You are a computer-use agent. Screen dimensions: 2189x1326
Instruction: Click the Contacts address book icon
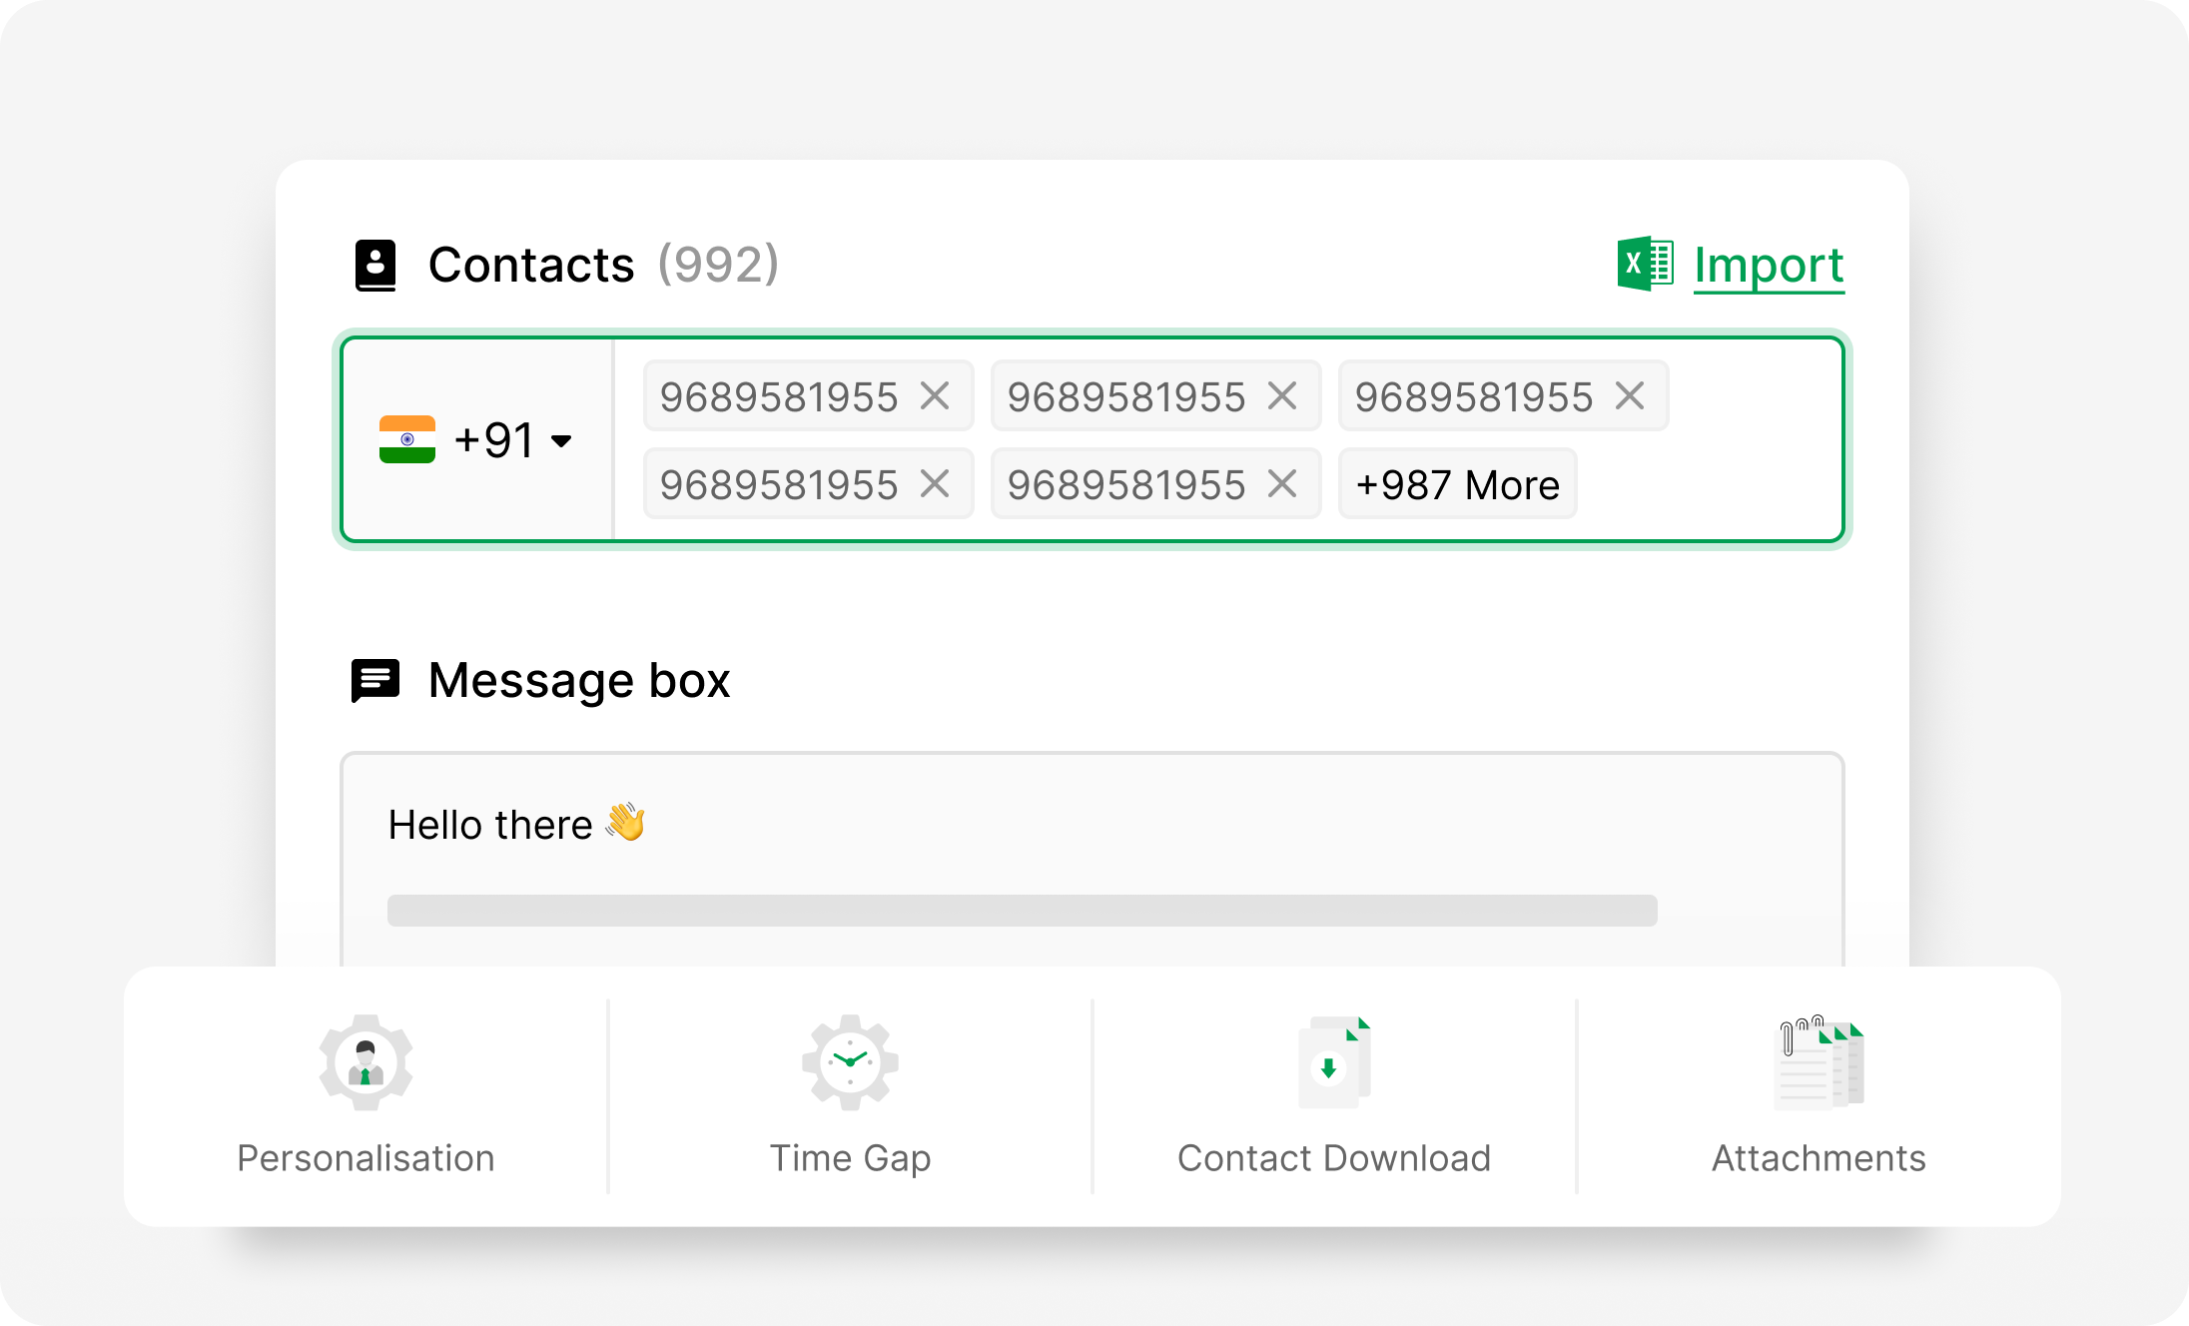point(375,266)
